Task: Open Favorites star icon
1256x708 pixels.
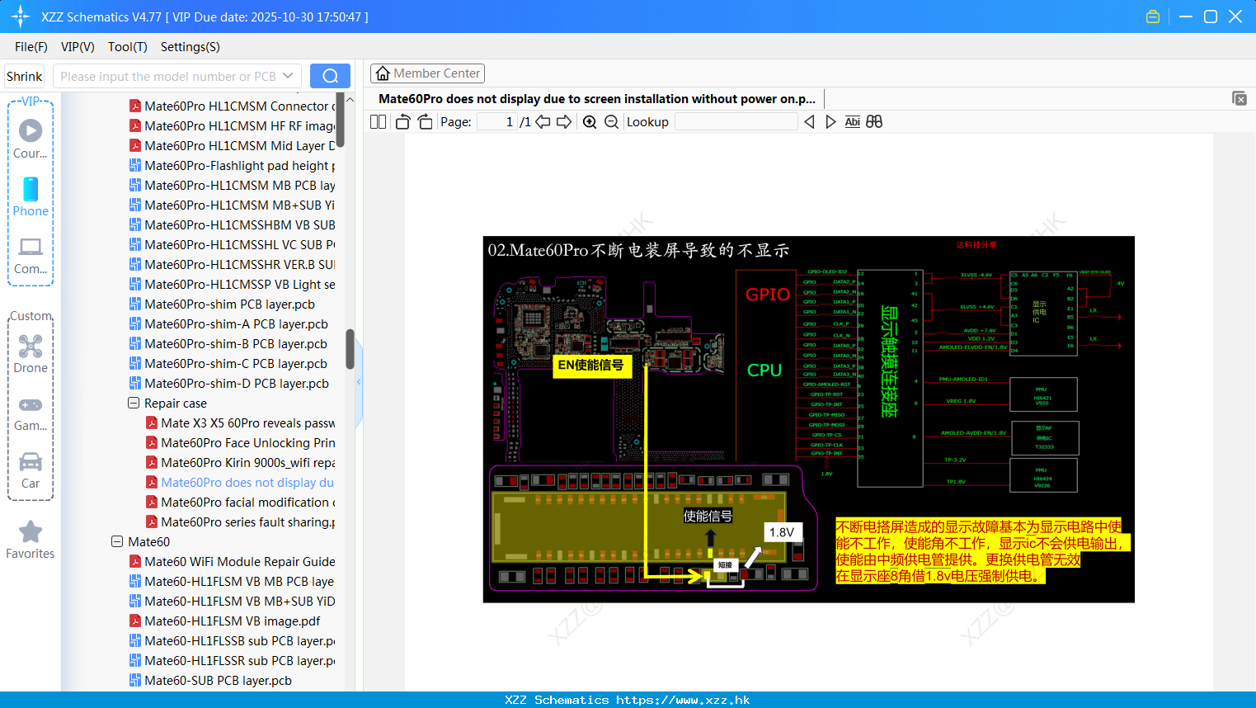Action: point(31,540)
